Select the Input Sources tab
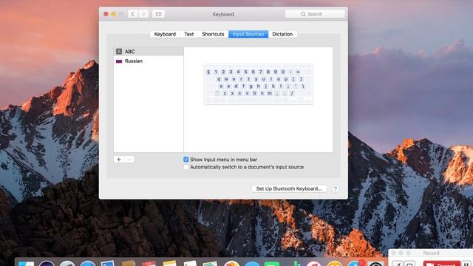473x266 pixels. (248, 34)
